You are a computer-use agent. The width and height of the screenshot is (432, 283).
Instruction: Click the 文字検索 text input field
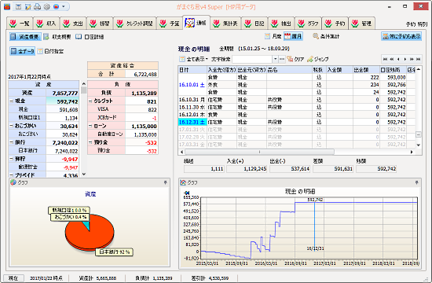252,59
